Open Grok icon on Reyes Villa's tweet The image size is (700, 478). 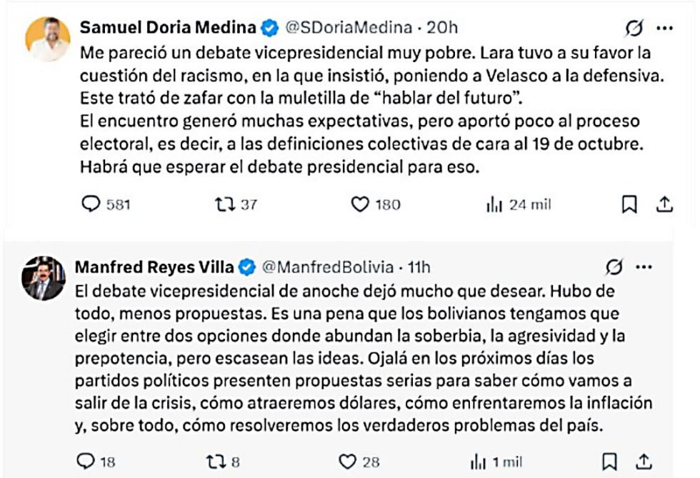point(612,268)
